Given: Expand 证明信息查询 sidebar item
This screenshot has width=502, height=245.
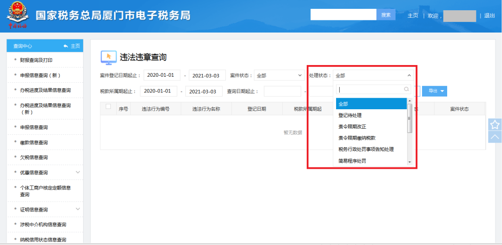Looking at the screenshot, I should pyautogui.click(x=78, y=209).
